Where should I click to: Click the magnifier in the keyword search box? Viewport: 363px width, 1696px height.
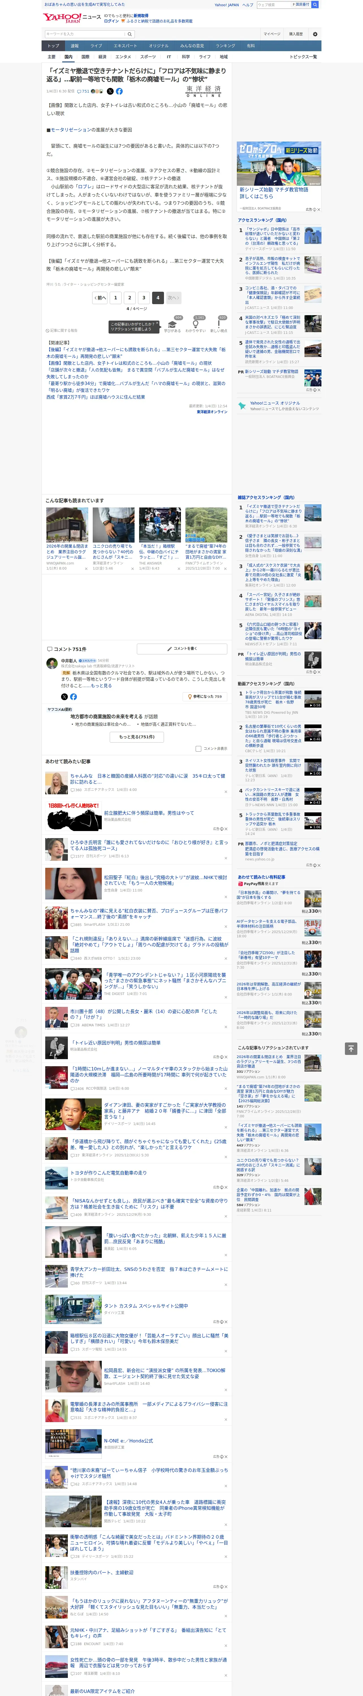click(130, 34)
